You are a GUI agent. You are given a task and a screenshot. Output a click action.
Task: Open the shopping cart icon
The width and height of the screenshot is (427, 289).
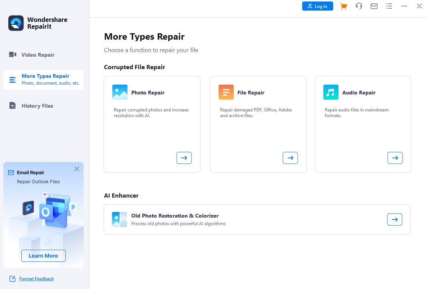[344, 6]
